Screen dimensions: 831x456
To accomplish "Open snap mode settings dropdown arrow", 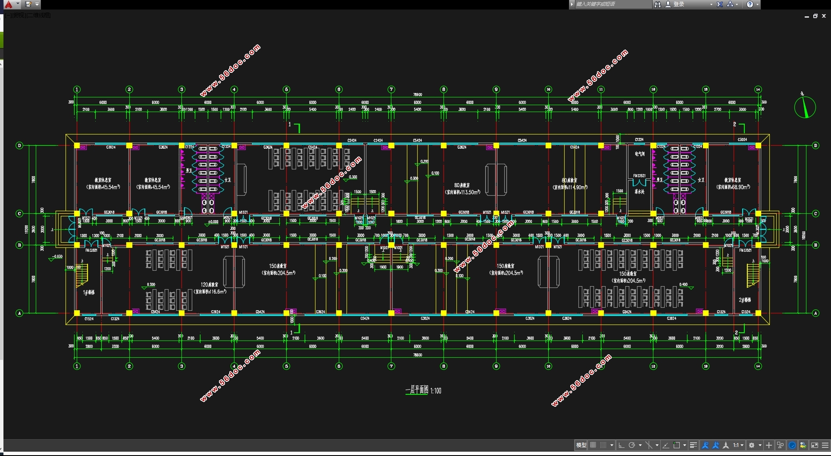I will pos(612,445).
